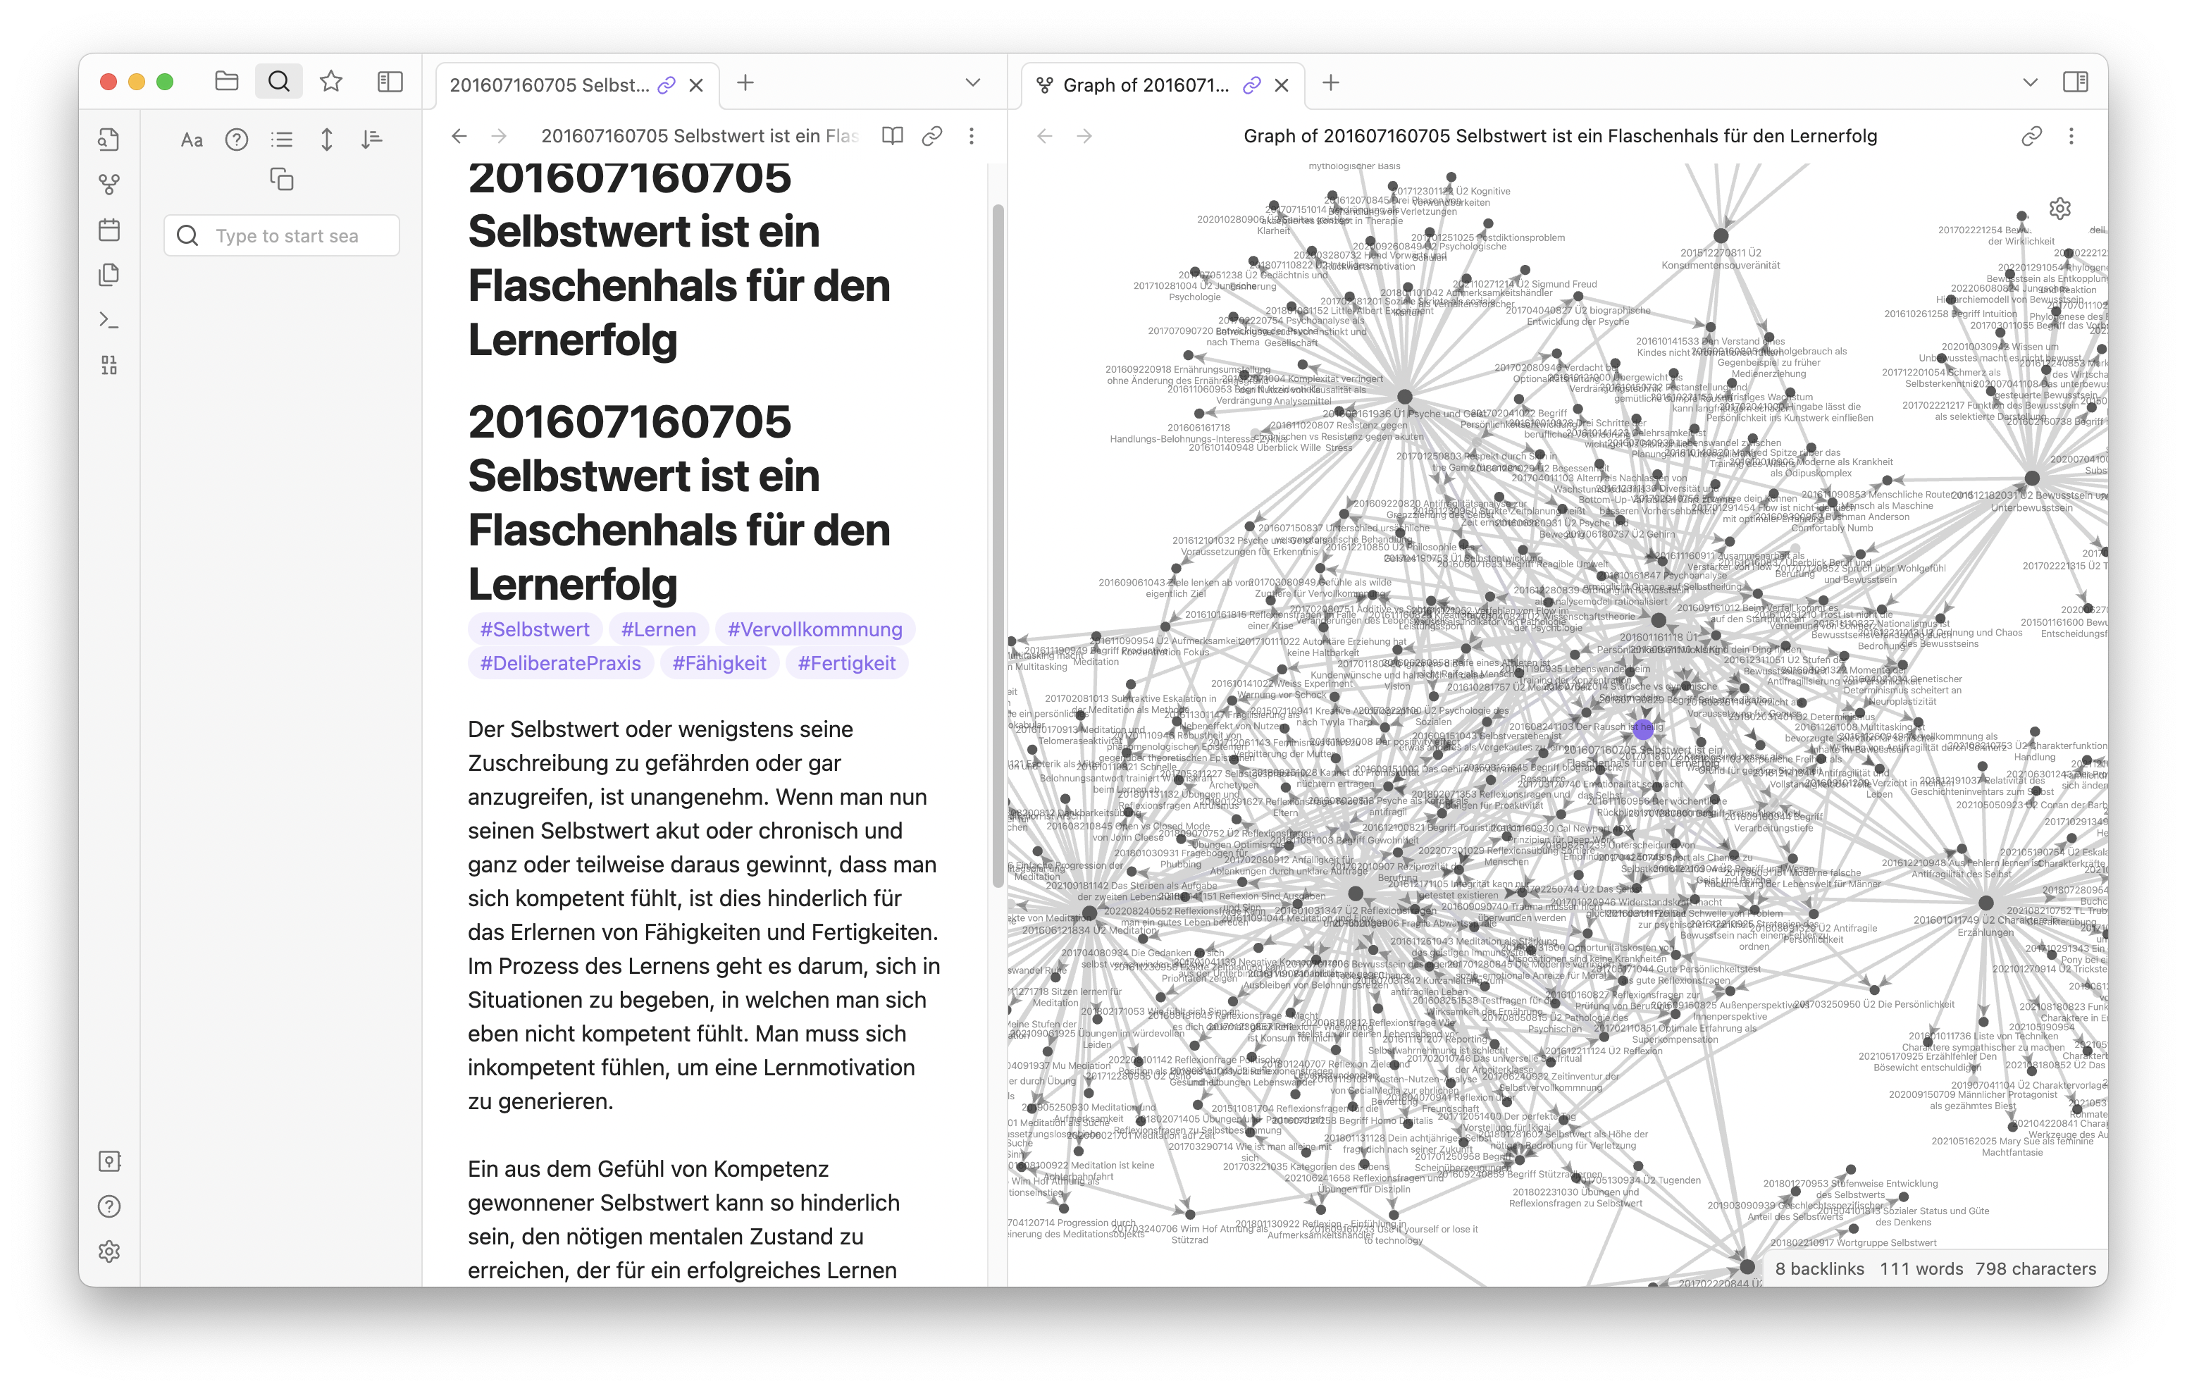2187x1391 pixels.
Task: Click the link icon in the graph header
Action: [x=2032, y=136]
